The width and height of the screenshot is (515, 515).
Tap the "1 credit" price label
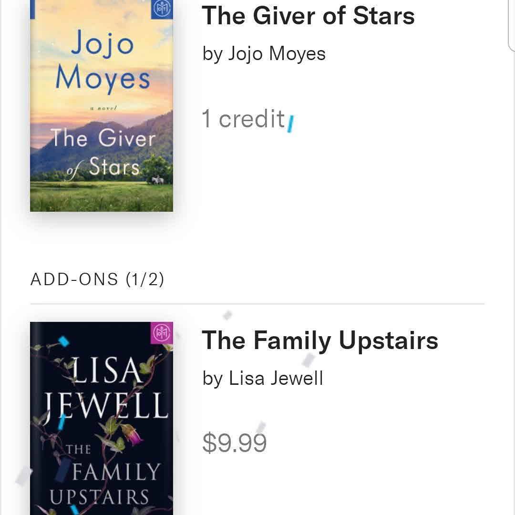[243, 119]
